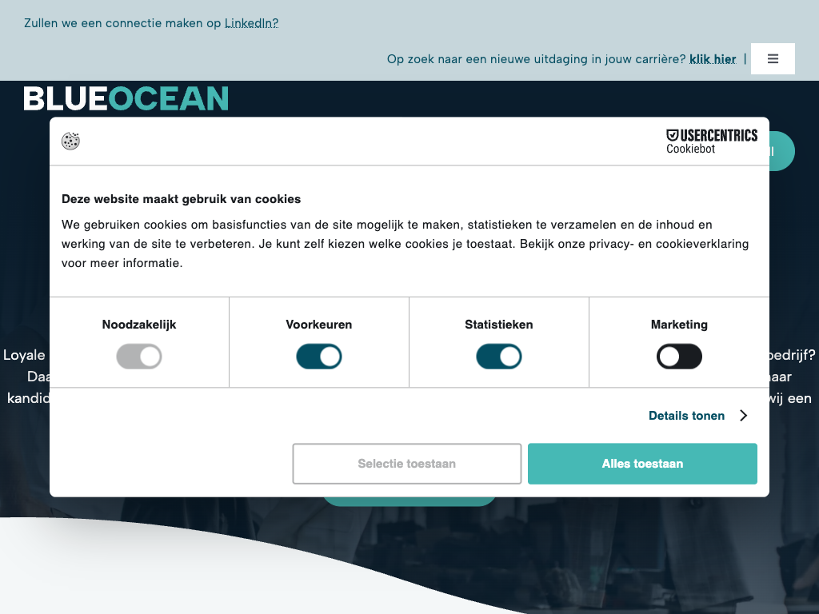Click the chevron next to Details tonen
The height and width of the screenshot is (614, 819).
click(x=744, y=416)
